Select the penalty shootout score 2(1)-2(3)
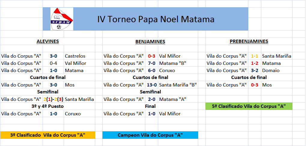The height and width of the screenshot is (146, 306). pos(53,99)
